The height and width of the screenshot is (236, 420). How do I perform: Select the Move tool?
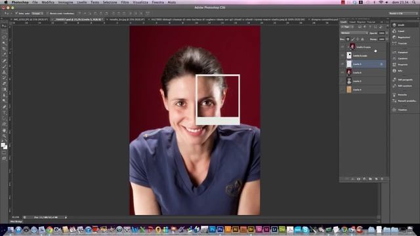[x=4, y=26]
